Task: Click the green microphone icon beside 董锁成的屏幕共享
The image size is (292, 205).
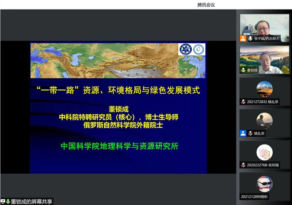Action: coord(8,202)
